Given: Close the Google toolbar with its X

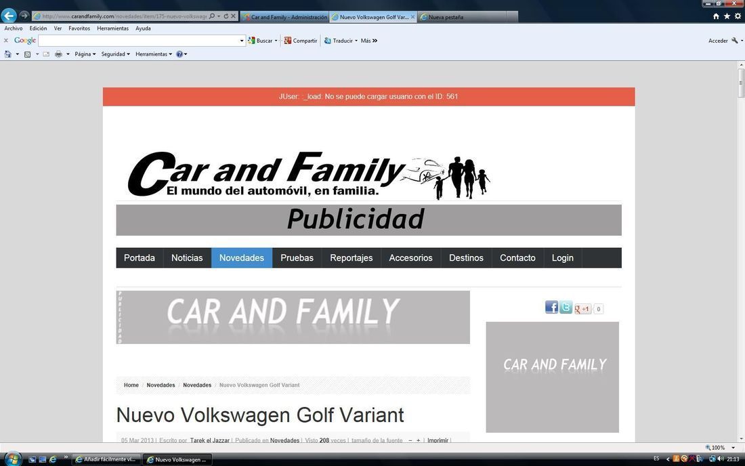Looking at the screenshot, I should [x=5, y=41].
